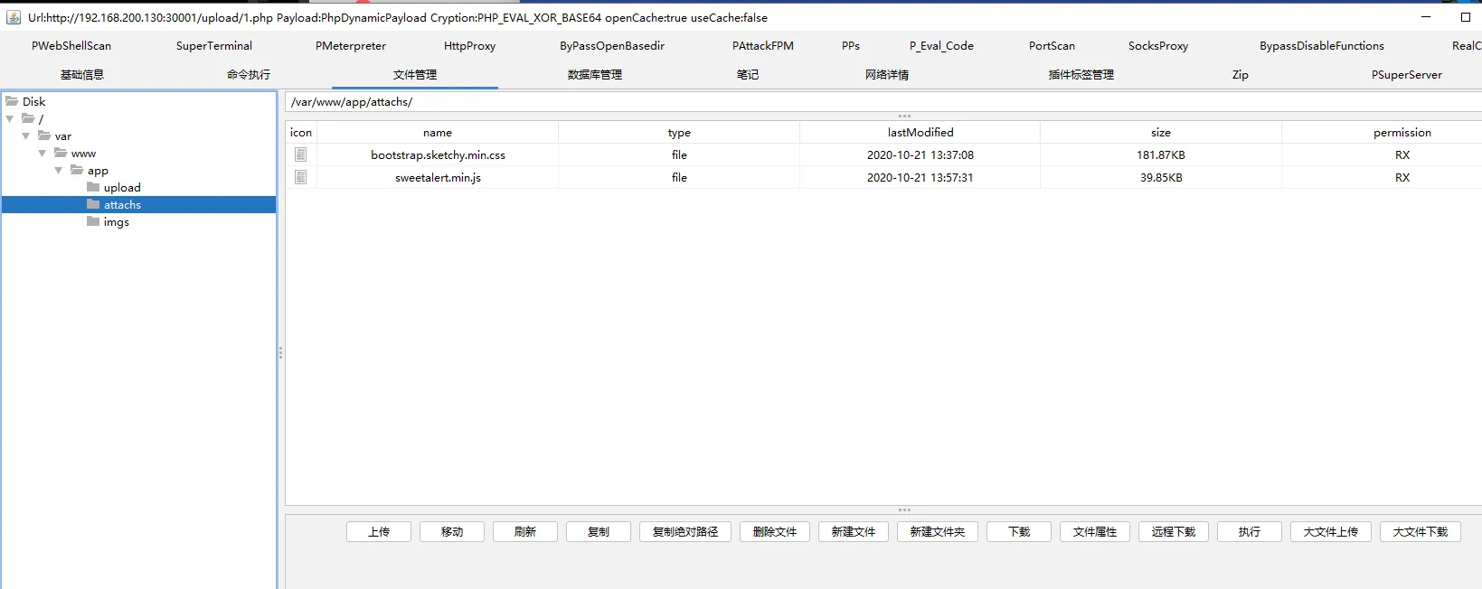The image size is (1482, 589).
Task: Switch to the 命令执行 tab
Action: pos(249,75)
